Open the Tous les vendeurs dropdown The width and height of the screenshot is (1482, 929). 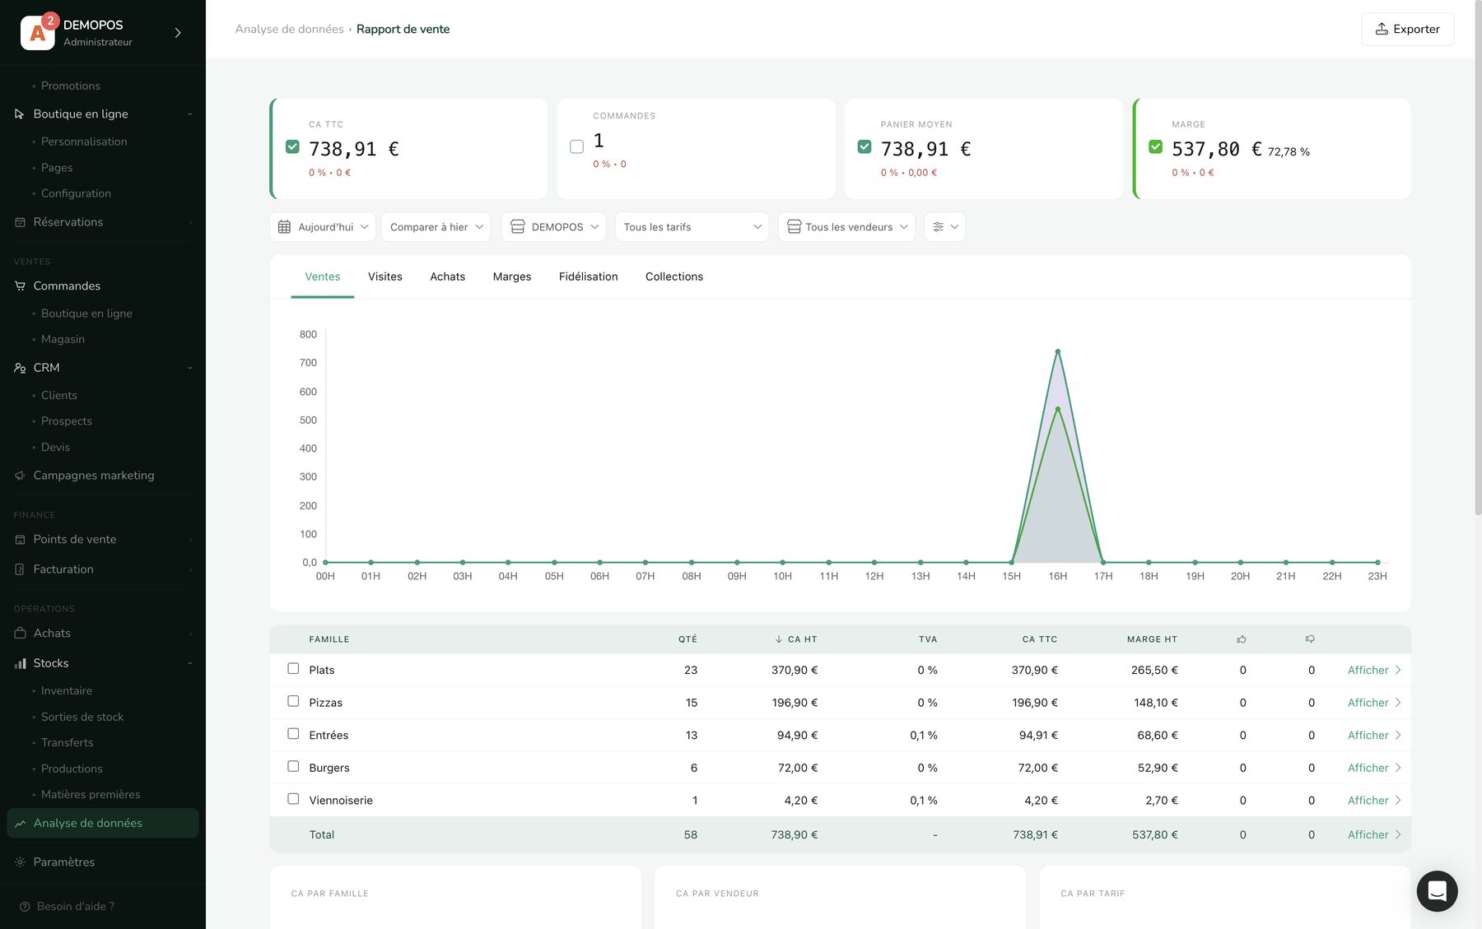click(846, 227)
